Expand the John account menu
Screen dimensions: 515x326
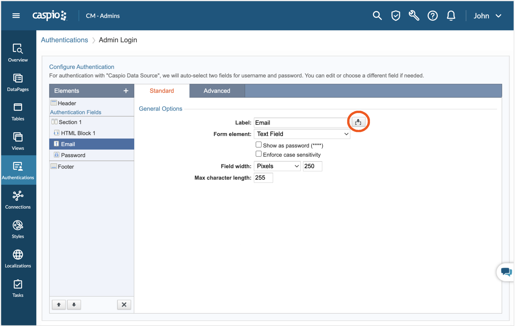[x=487, y=16]
